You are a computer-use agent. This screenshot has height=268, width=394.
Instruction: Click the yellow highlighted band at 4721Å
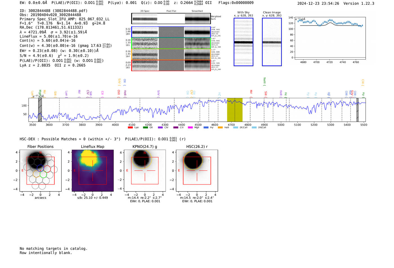click(x=235, y=110)
